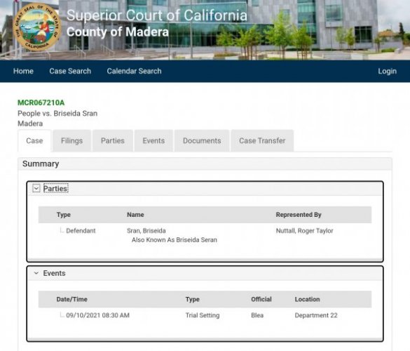Select the 09/10/2021 Trial Setting event row
Viewport: 410px width, 351px height.
205,315
